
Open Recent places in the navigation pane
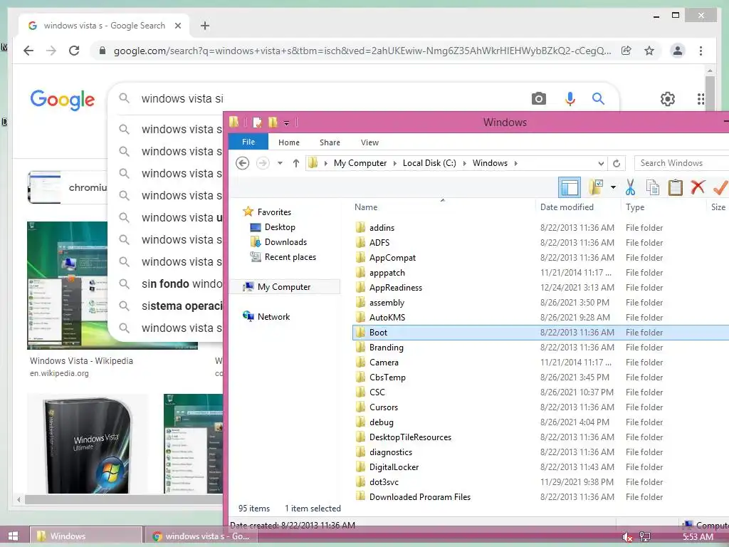[x=290, y=256]
